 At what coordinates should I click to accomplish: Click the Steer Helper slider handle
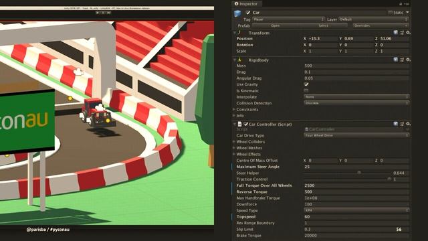point(359,173)
